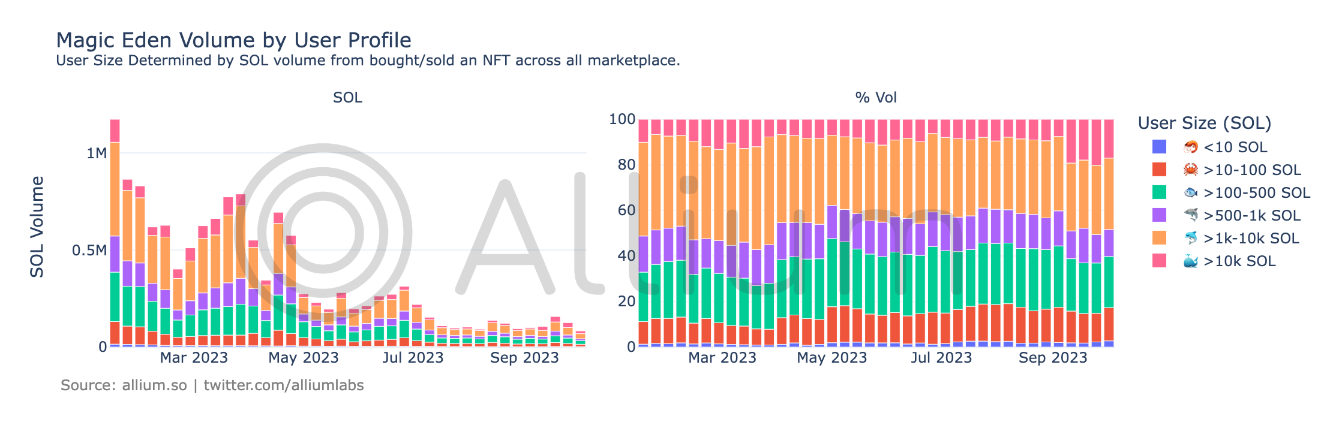The height and width of the screenshot is (428, 1339).
Task: Click the whale emoji for >10k SOL
Action: [x=1190, y=261]
